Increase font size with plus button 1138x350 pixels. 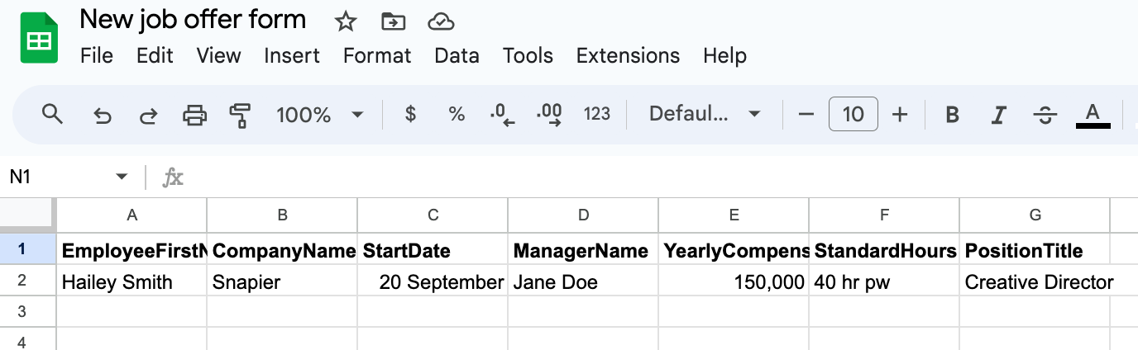[900, 115]
